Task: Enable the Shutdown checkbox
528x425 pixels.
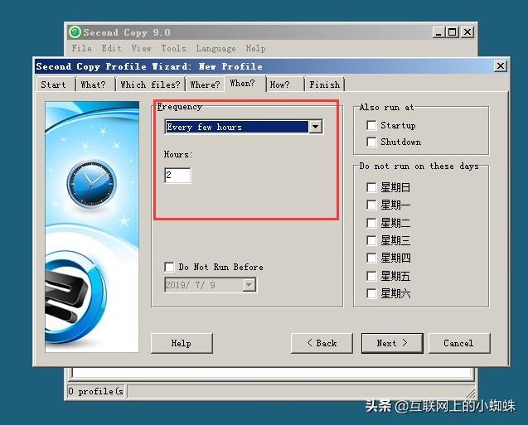Action: 371,142
